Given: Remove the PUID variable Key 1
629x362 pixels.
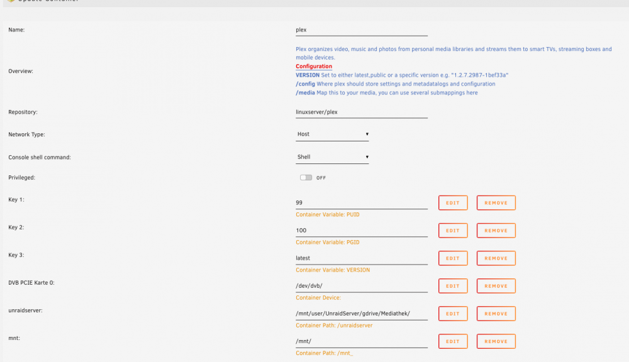Looking at the screenshot, I should coord(496,203).
